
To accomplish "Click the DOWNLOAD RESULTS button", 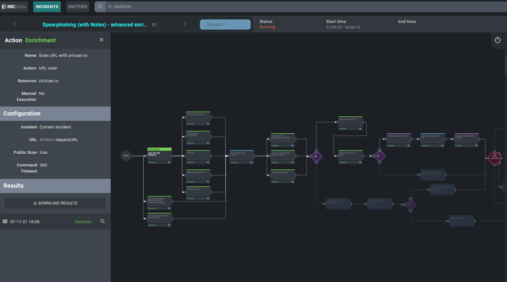I will point(55,203).
